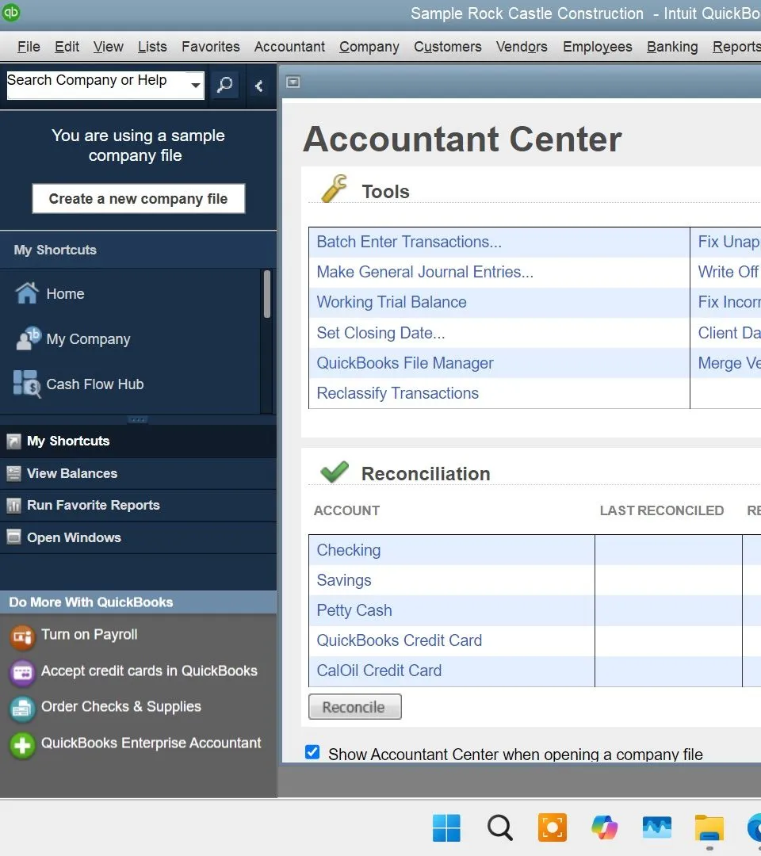Open the Employees menu
761x856 pixels.
point(597,47)
